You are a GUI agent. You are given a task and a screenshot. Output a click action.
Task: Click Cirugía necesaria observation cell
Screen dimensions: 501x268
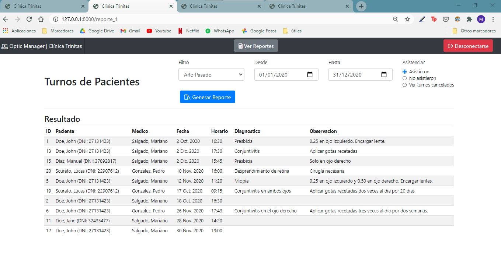327,171
